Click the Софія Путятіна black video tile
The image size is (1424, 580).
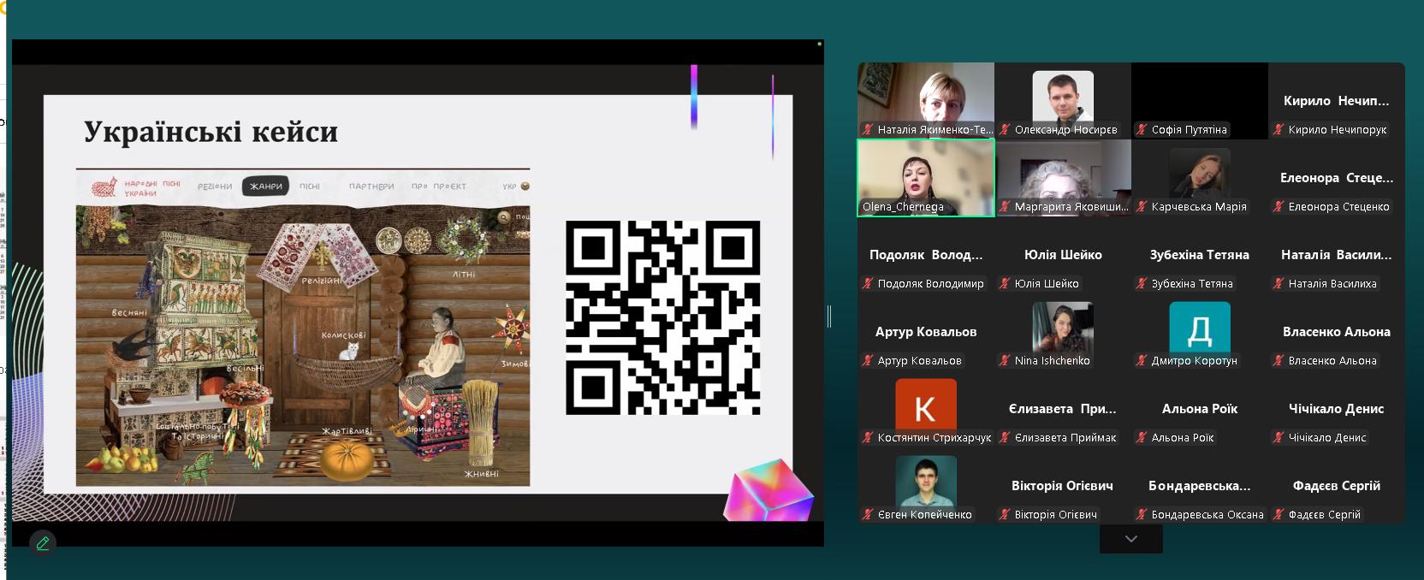(x=1200, y=100)
